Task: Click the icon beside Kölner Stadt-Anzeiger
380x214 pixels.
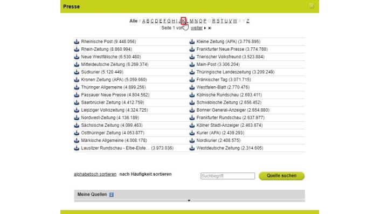Action: click(192, 125)
